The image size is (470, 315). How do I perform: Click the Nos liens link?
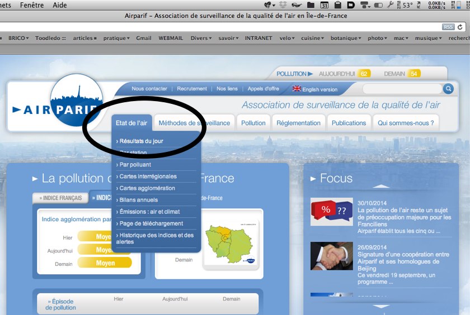(227, 89)
